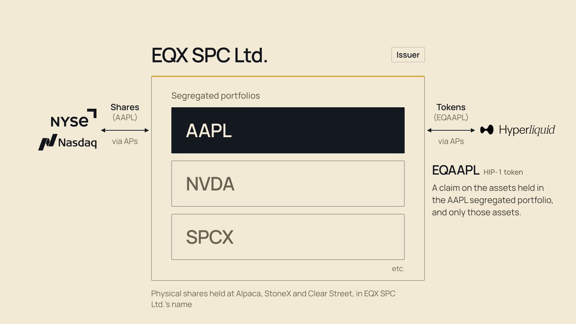Click the etc. label in portfolio frame

(398, 269)
